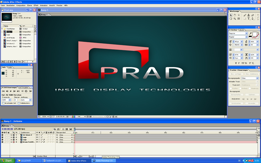Start RAM preview in Zeitsteuerungen
Screen dimensions: 261x163
(x=30, y=91)
